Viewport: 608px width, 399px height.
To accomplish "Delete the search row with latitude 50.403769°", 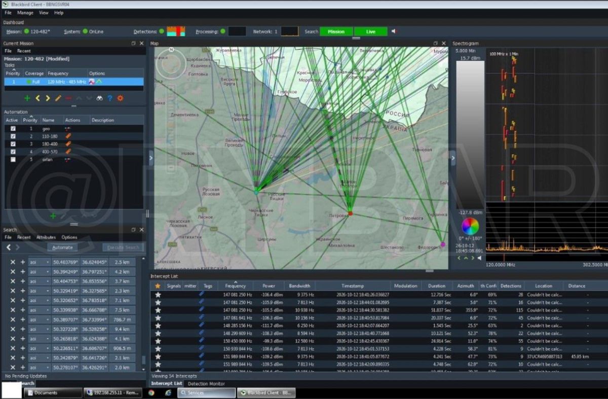I will tap(13, 262).
